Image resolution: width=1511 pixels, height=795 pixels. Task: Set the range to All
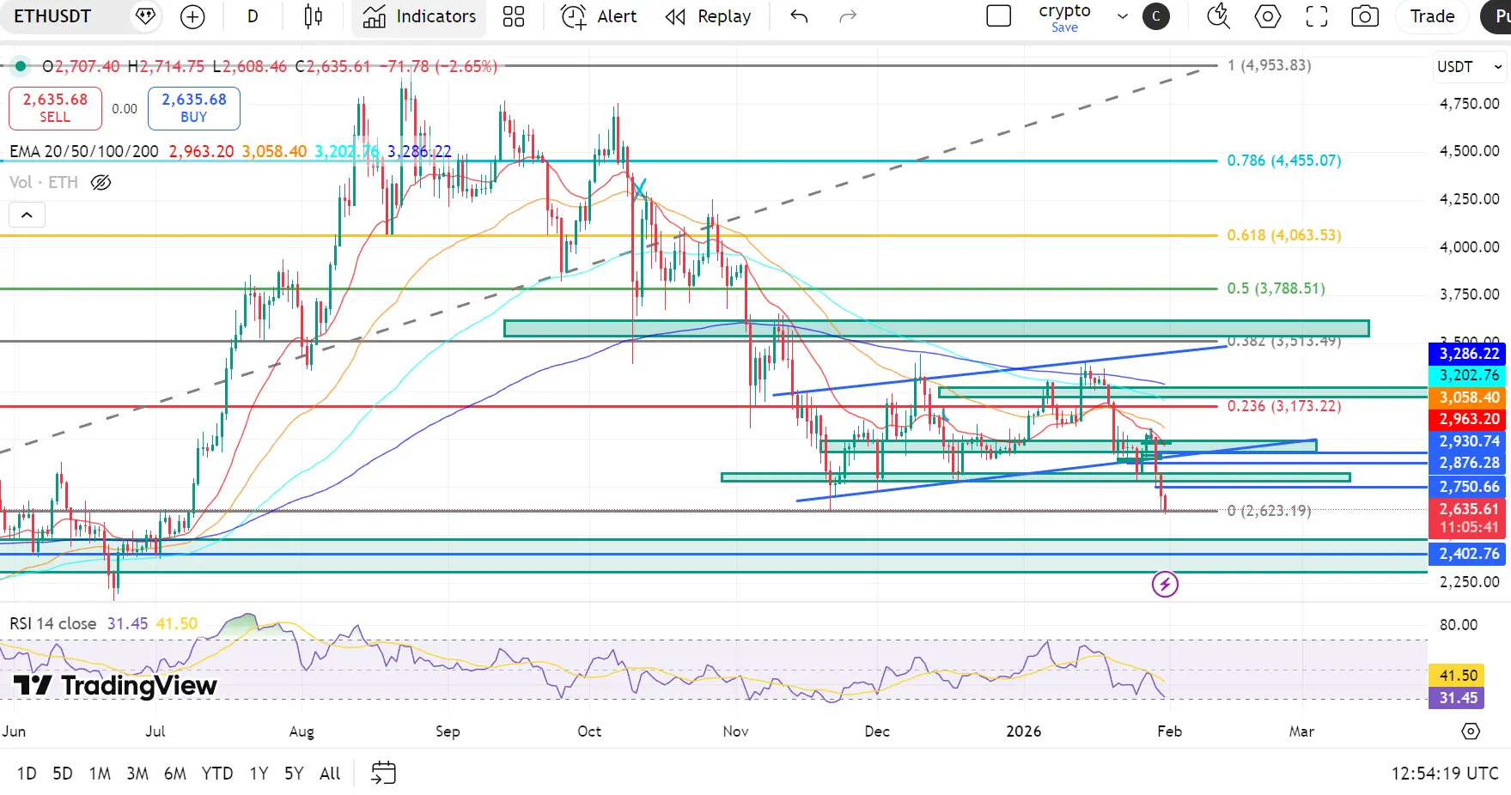pyautogui.click(x=330, y=774)
